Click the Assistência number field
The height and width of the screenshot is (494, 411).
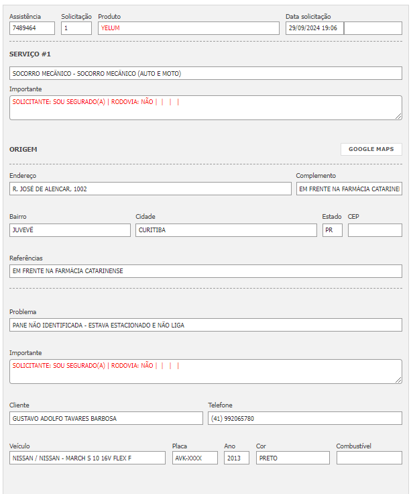coord(32,28)
